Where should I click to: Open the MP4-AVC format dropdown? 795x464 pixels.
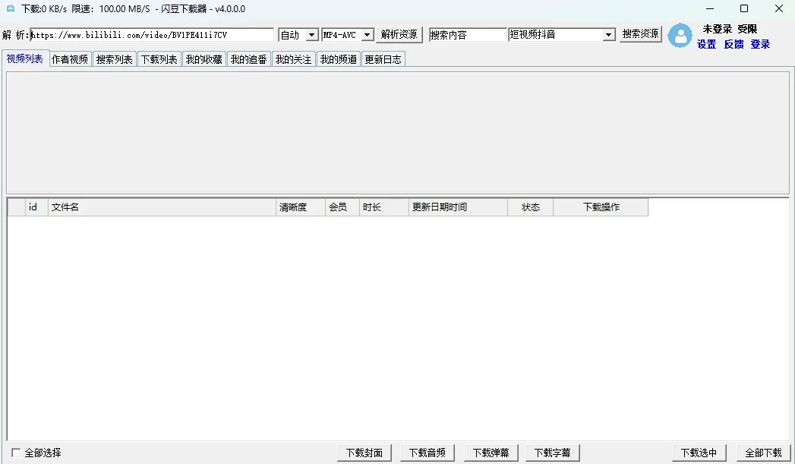click(367, 35)
